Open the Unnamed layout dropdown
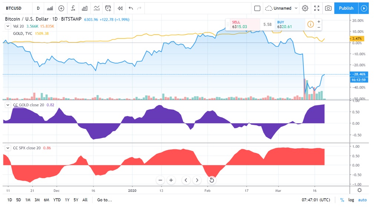The image size is (374, 207). tap(282, 8)
